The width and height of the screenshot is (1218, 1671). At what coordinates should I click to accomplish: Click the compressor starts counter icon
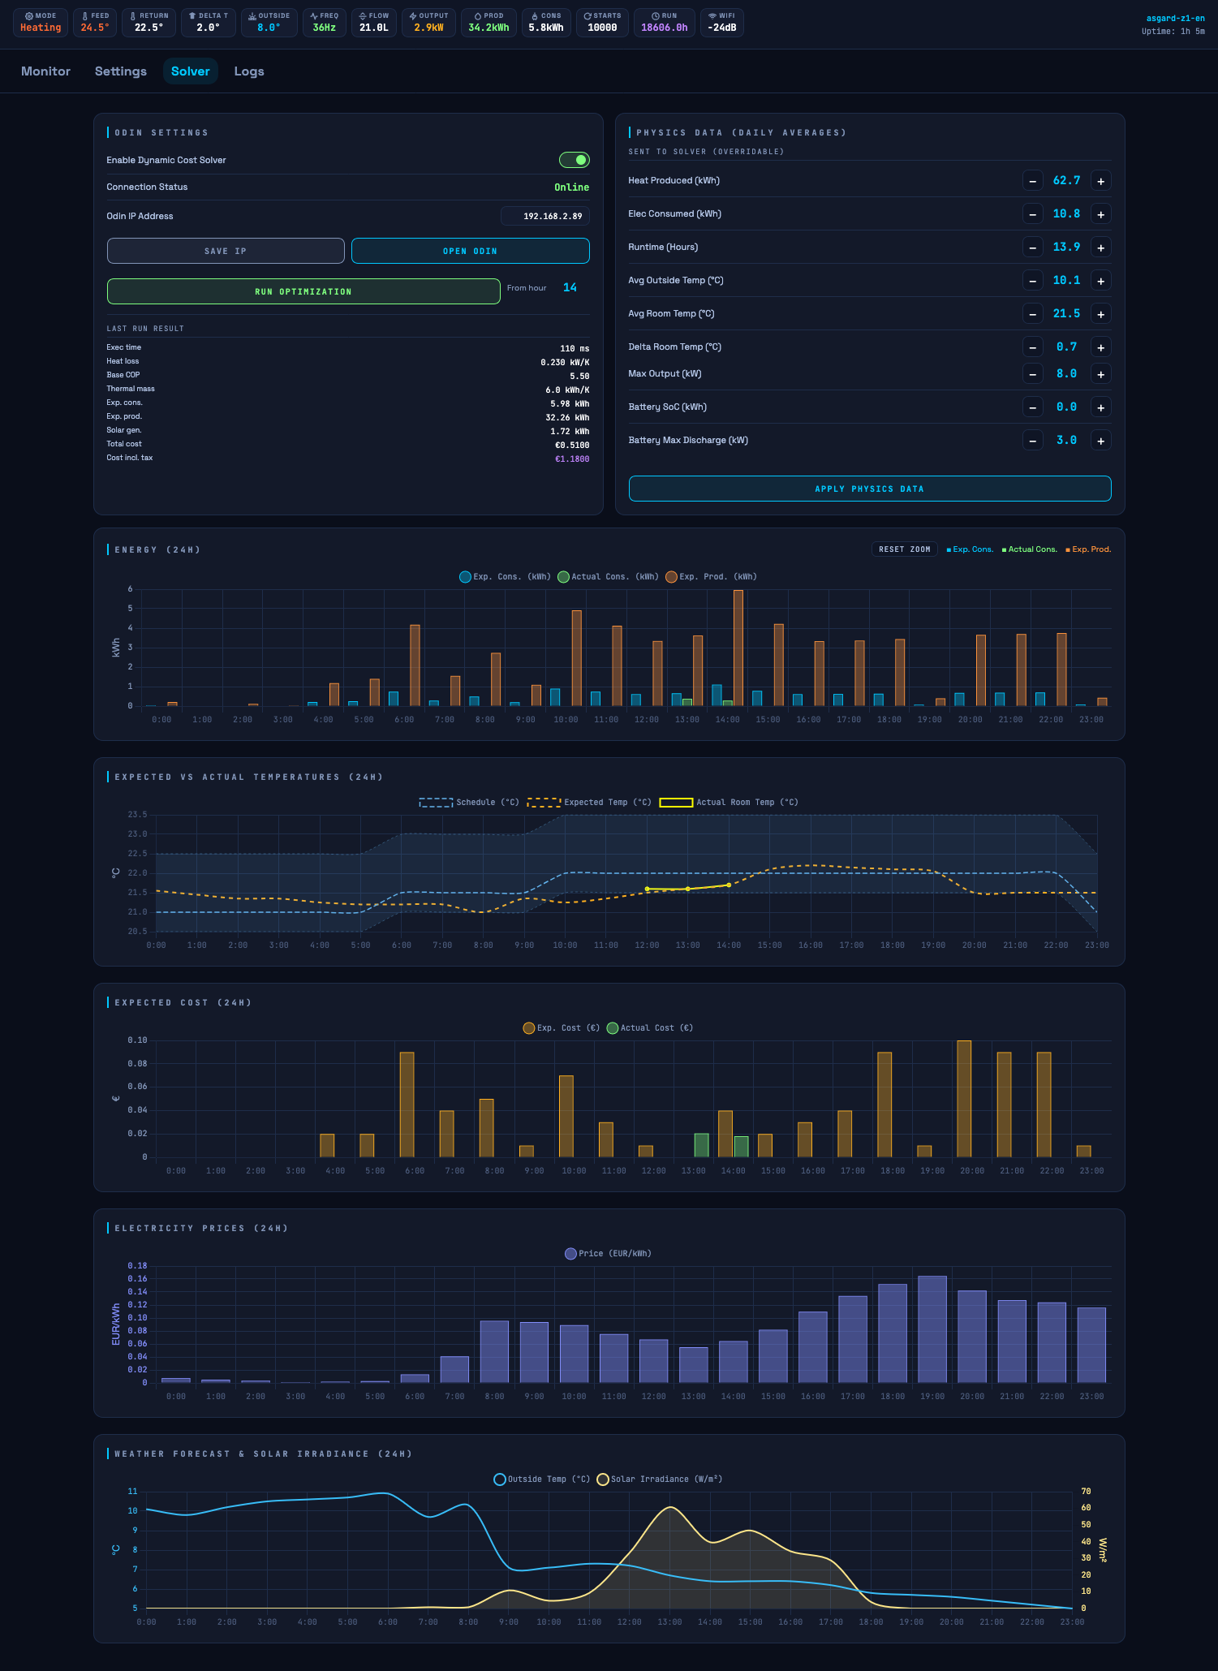point(587,16)
